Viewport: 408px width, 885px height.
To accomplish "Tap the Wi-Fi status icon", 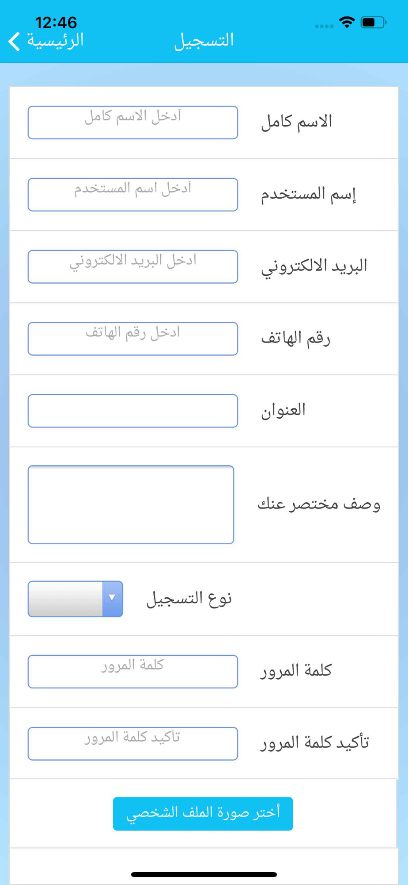I will (347, 22).
